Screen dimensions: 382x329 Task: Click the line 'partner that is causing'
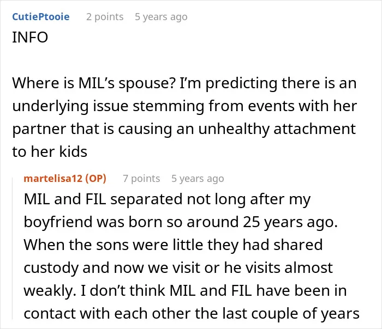point(184,129)
